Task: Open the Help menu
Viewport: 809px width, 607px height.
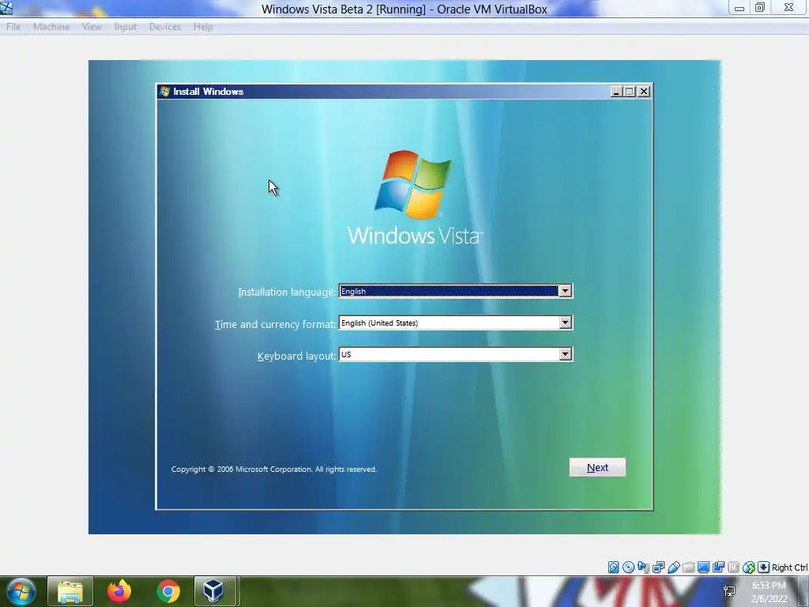Action: [x=203, y=27]
